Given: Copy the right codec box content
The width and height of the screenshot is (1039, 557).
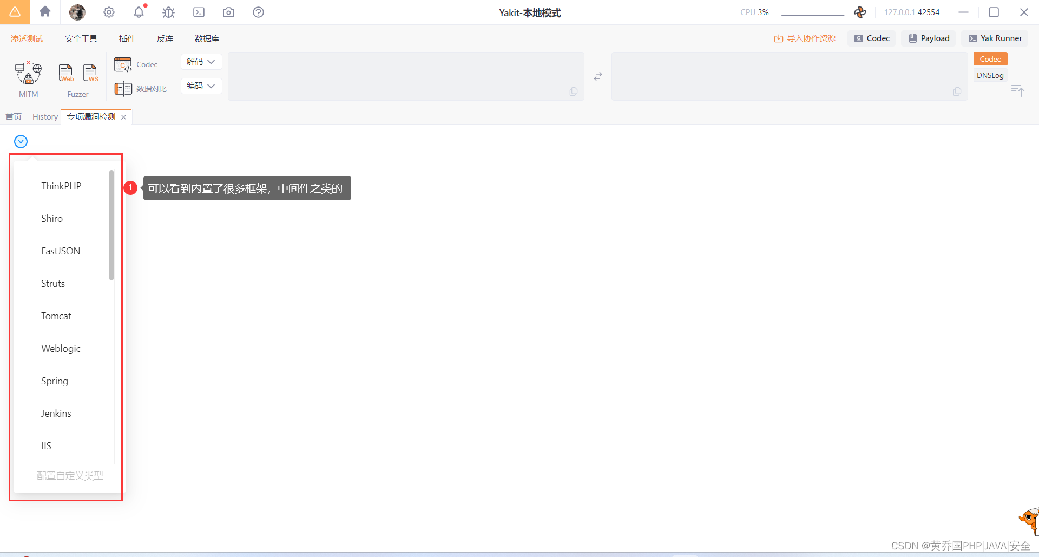Looking at the screenshot, I should pos(957,91).
